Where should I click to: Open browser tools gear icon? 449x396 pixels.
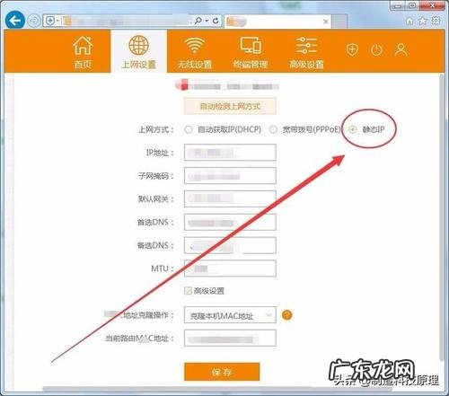(x=436, y=21)
